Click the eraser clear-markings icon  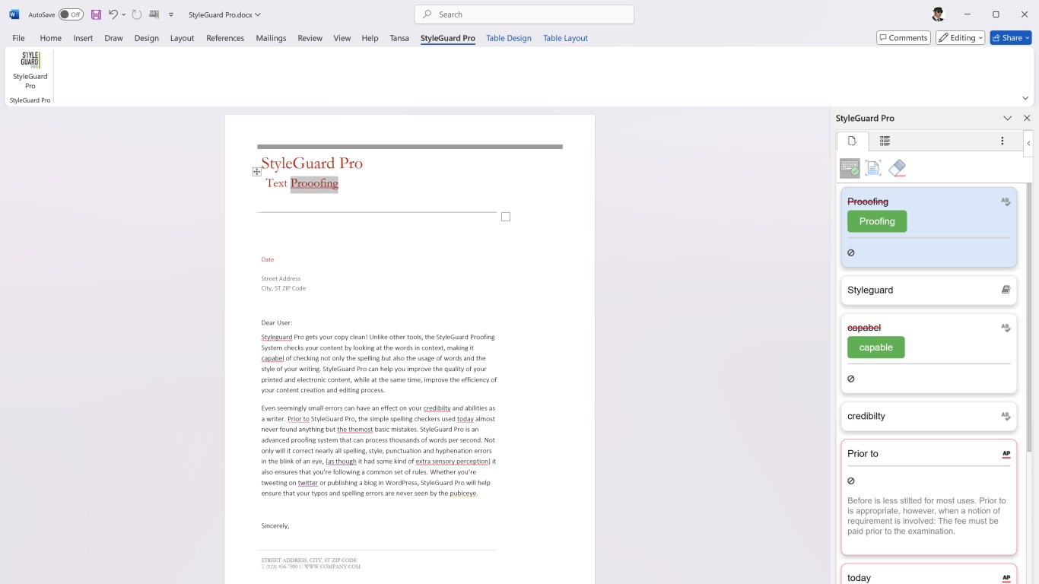point(898,168)
